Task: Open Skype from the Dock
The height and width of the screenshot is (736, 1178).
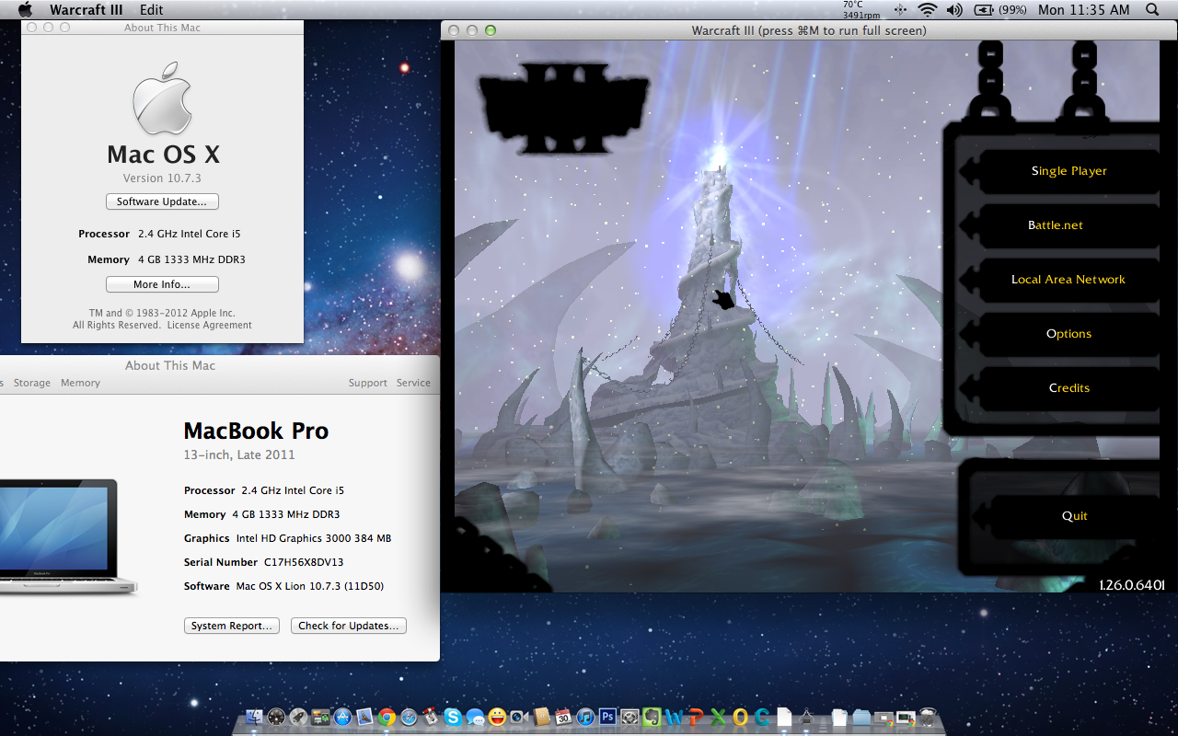Action: click(x=453, y=718)
